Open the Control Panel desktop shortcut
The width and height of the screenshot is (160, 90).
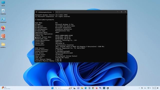click(x=3, y=20)
